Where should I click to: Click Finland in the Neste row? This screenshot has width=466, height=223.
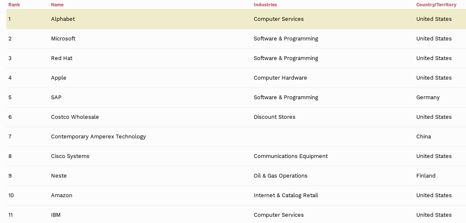[425, 175]
